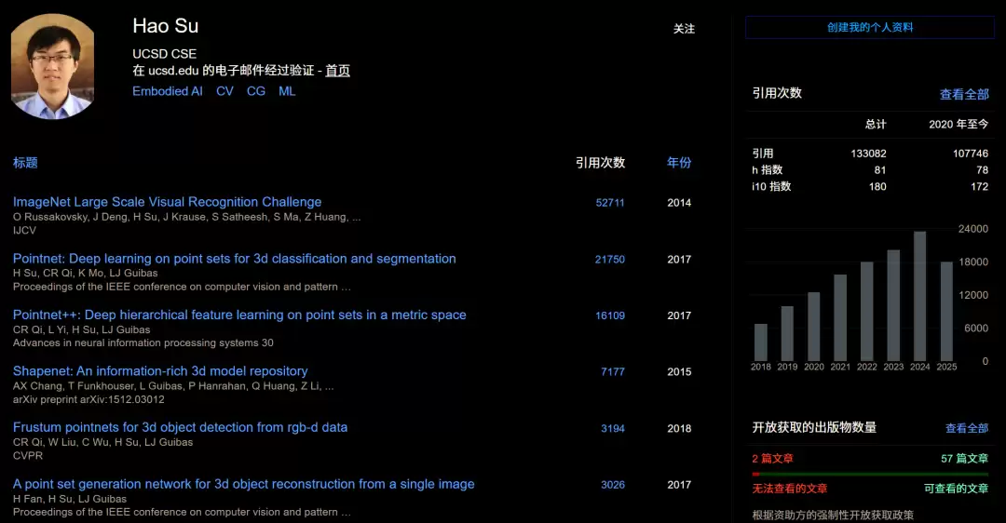The image size is (1006, 523).
Task: Click the 2024 bar in citations chart
Action: [919, 296]
